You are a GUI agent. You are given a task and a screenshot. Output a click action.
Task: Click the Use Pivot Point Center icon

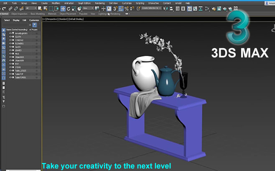(x=97, y=8)
